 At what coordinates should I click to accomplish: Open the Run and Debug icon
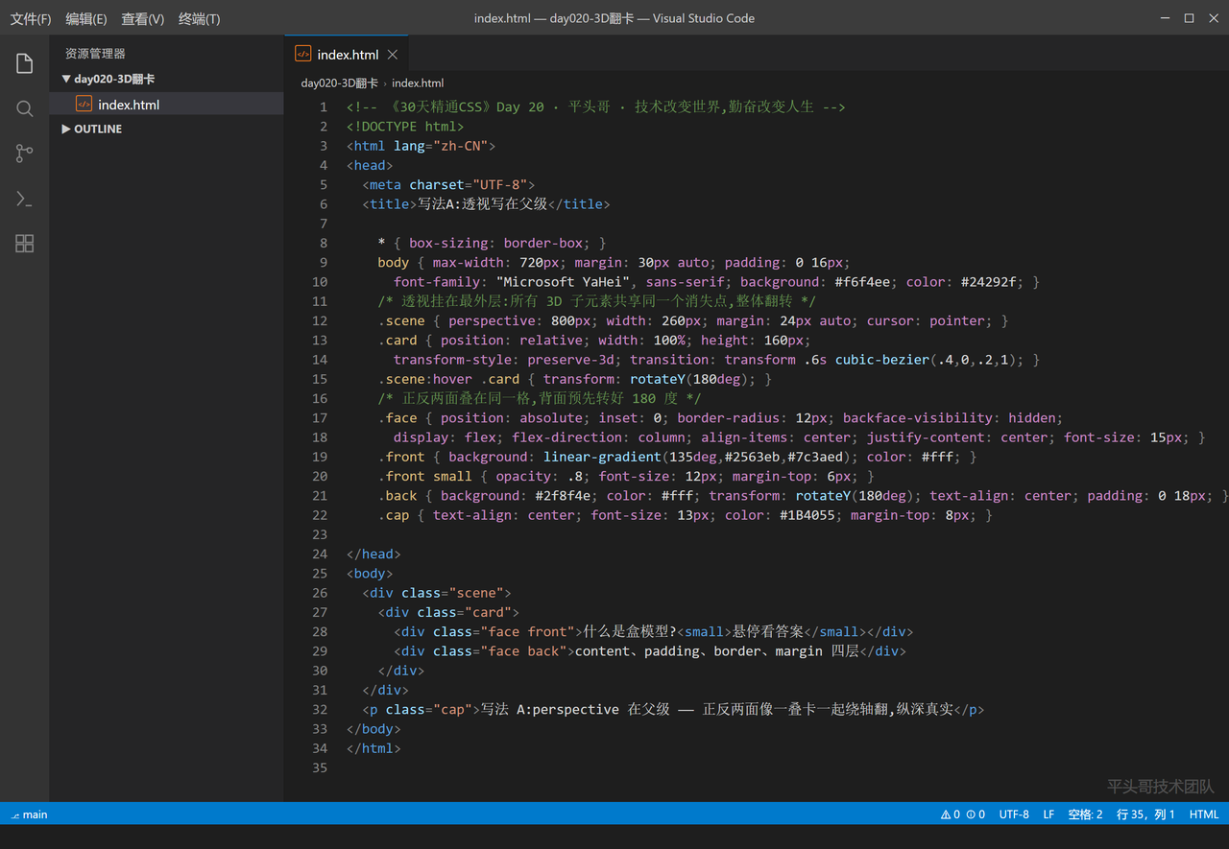coord(25,199)
